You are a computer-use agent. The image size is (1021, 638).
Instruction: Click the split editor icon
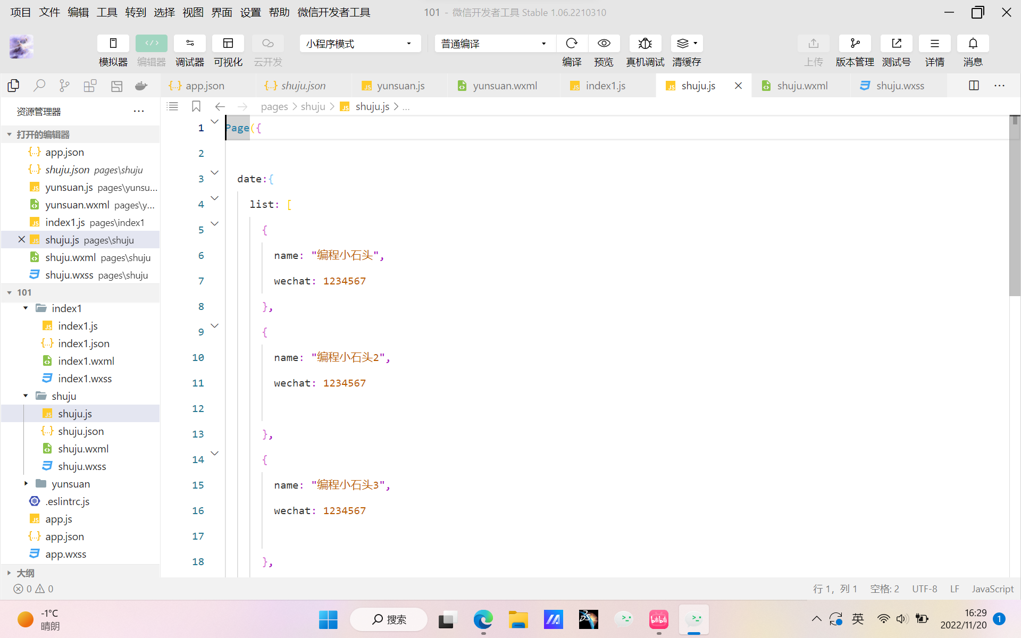tap(974, 86)
